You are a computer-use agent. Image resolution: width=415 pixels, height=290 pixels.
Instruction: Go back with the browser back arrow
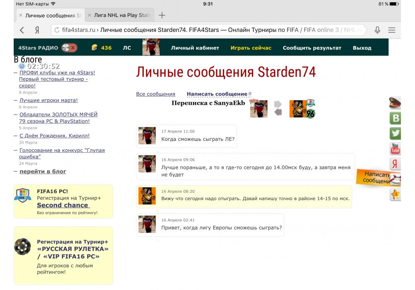22,30
